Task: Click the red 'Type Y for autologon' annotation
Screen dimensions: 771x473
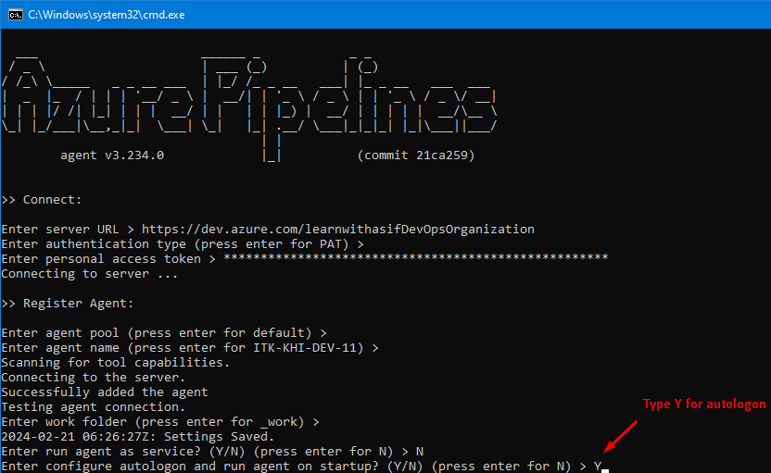Action: click(x=704, y=405)
